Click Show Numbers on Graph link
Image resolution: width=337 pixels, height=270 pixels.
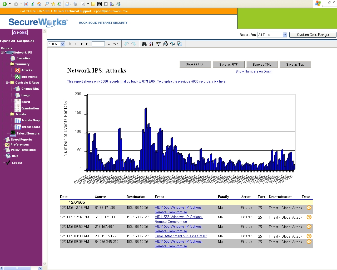[x=254, y=71]
